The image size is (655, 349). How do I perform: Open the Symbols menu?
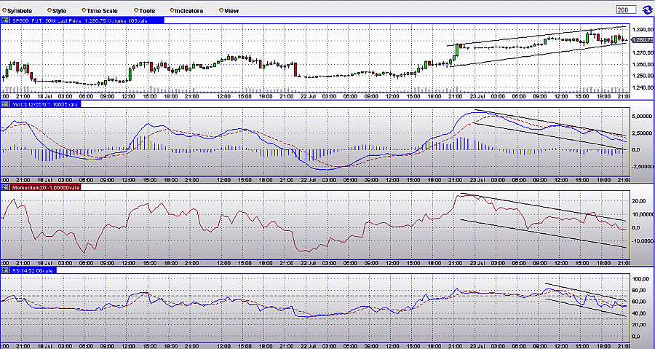[x=17, y=11]
